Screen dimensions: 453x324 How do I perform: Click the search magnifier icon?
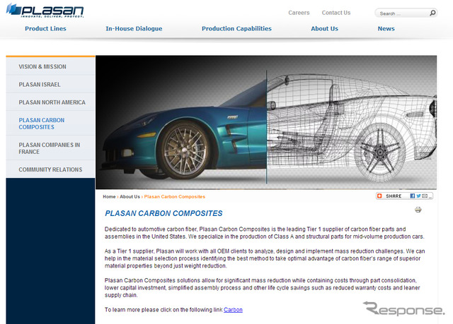[432, 13]
